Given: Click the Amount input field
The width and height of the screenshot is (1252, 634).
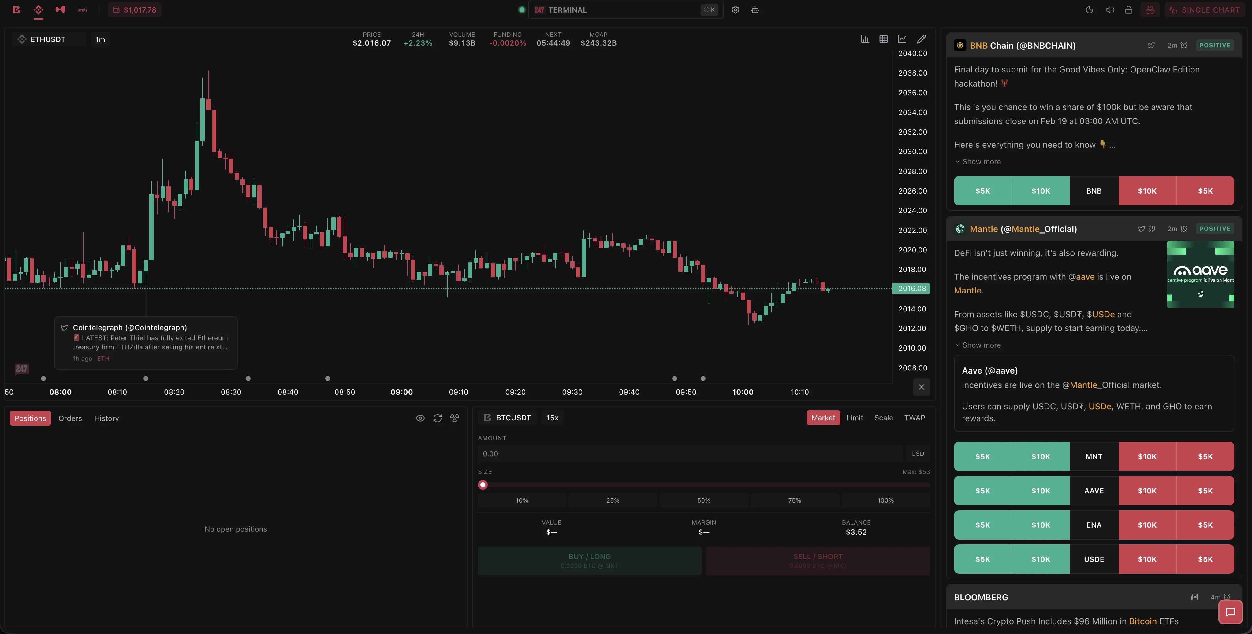Looking at the screenshot, I should pyautogui.click(x=680, y=453).
